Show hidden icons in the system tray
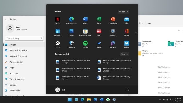This screenshot has height=103, width=183. coord(160,100)
